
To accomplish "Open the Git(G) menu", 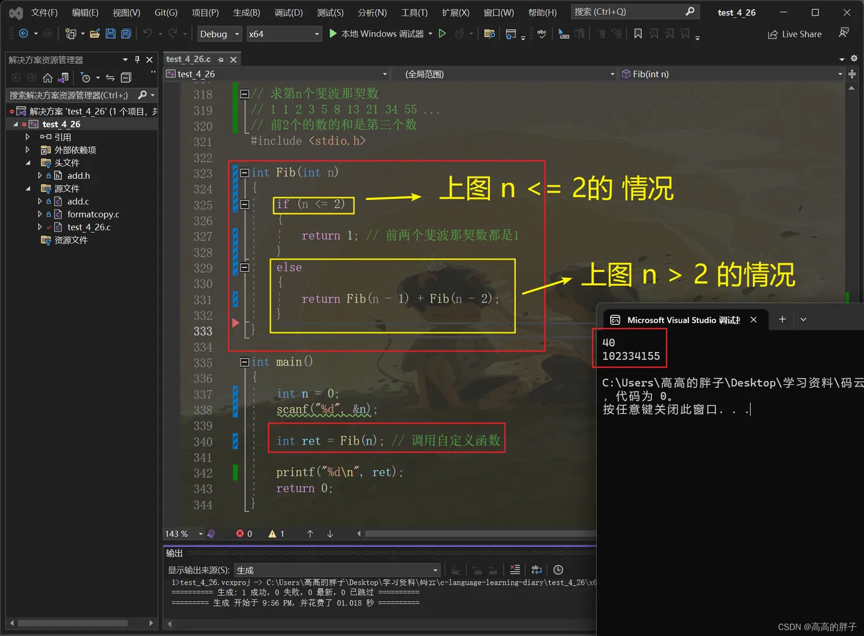I will (166, 12).
